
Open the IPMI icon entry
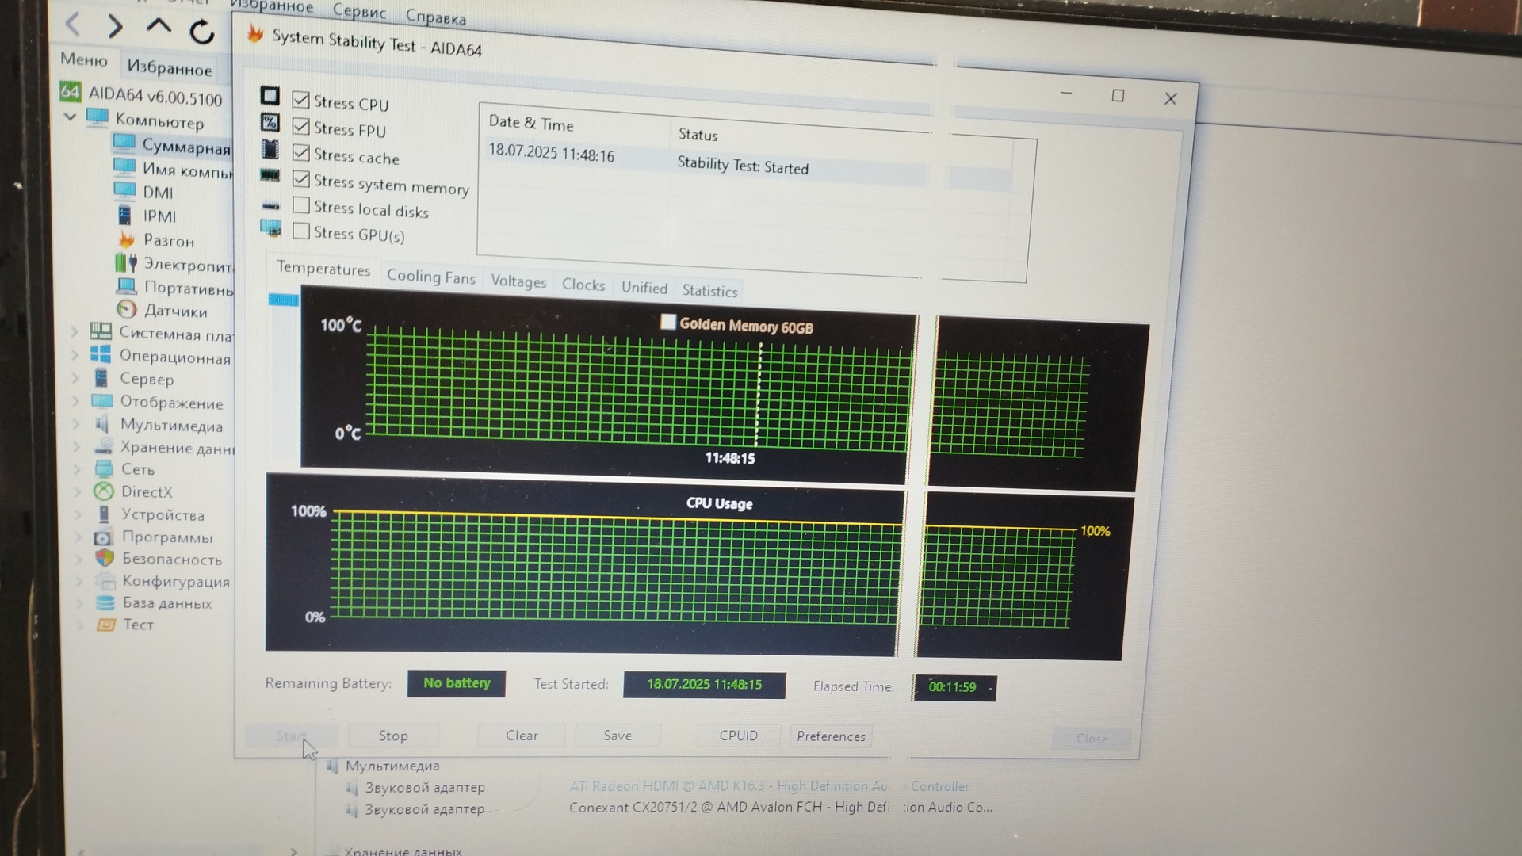[x=125, y=216]
